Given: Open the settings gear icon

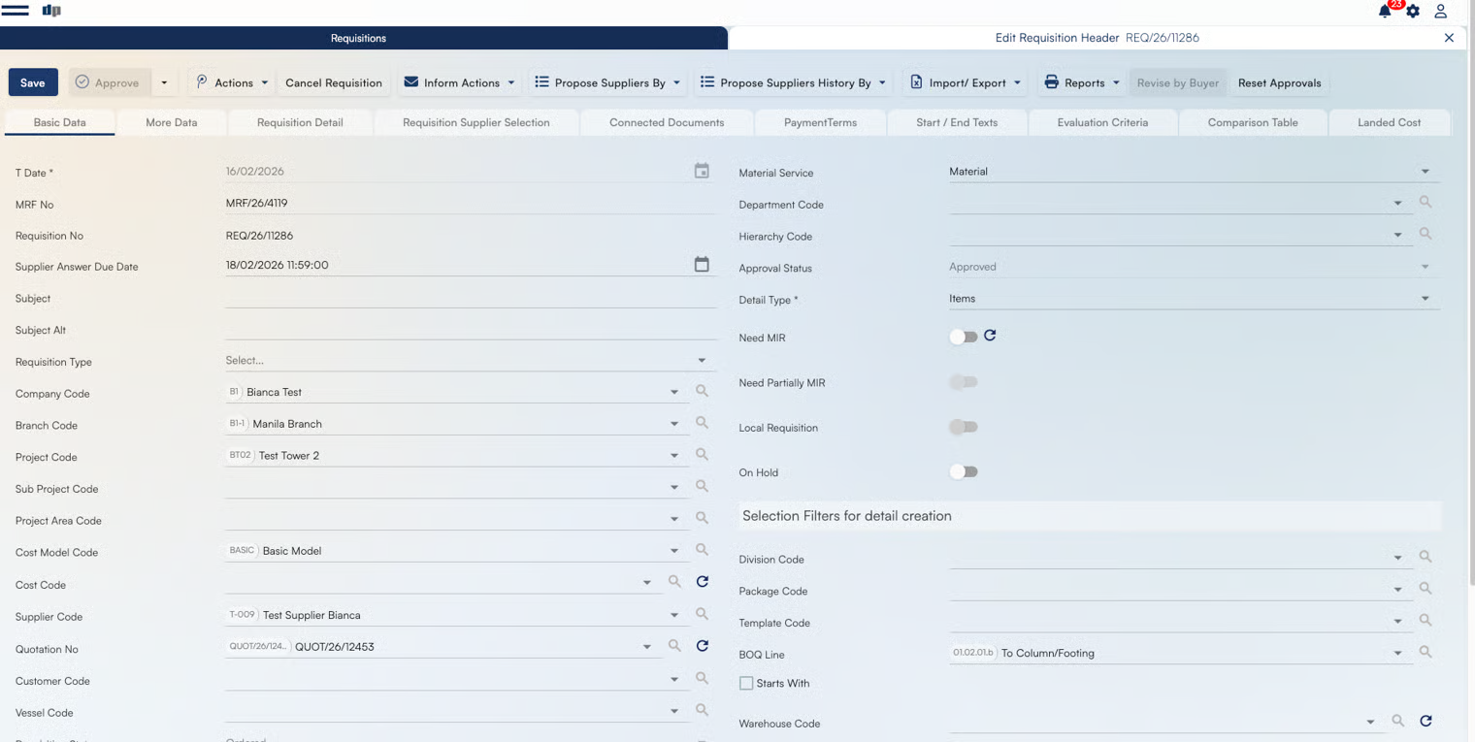Looking at the screenshot, I should pos(1413,11).
